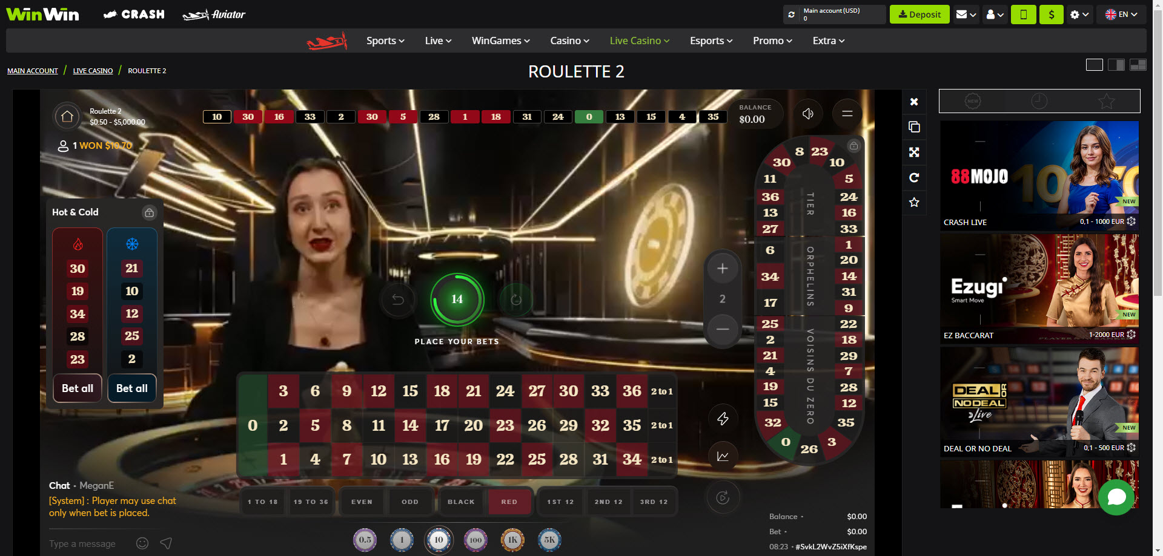Add Roulette 2 to favorites star
The height and width of the screenshot is (556, 1163).
[914, 202]
